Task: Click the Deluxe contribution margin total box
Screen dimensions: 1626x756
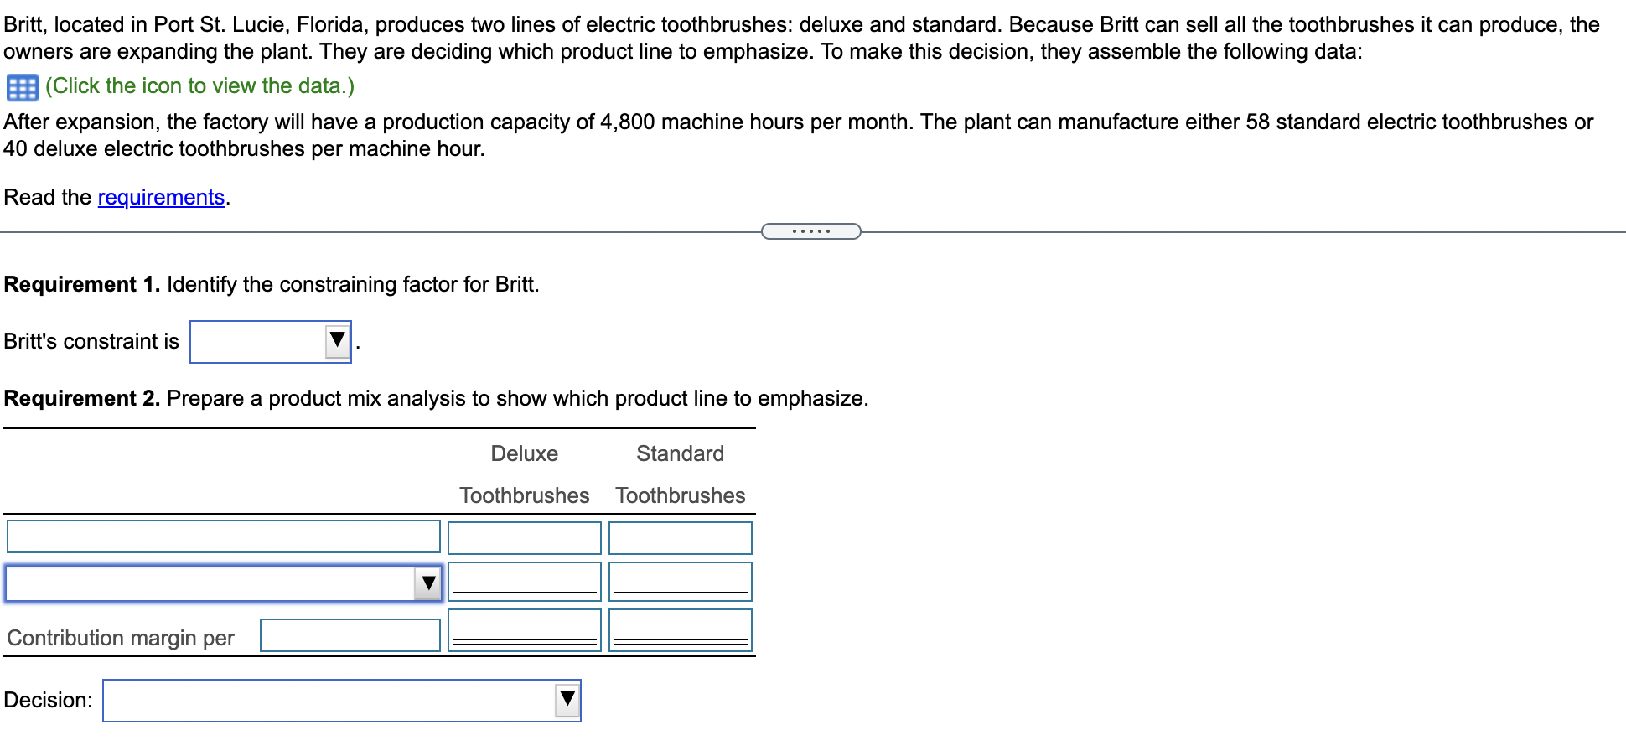Action: (x=523, y=629)
